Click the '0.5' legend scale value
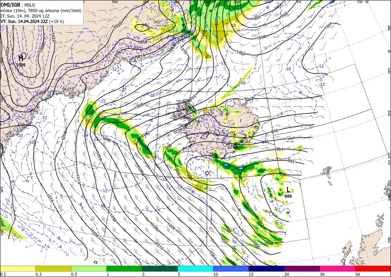Viewport: 391px width, 277px height. [74, 274]
